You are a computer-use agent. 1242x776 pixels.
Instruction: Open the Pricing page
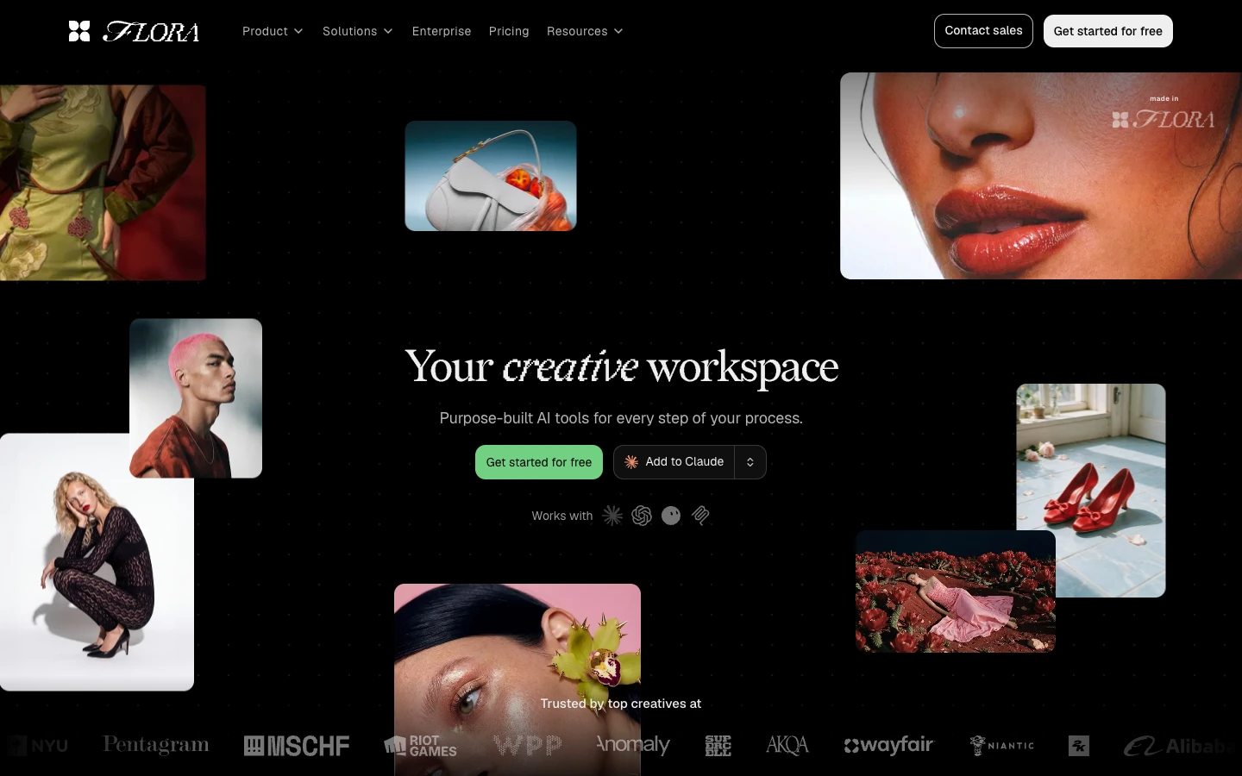point(509,31)
